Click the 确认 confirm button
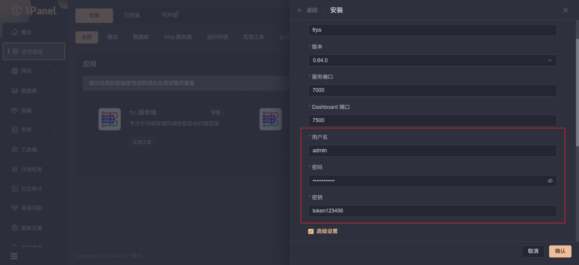This screenshot has width=579, height=265. point(560,251)
